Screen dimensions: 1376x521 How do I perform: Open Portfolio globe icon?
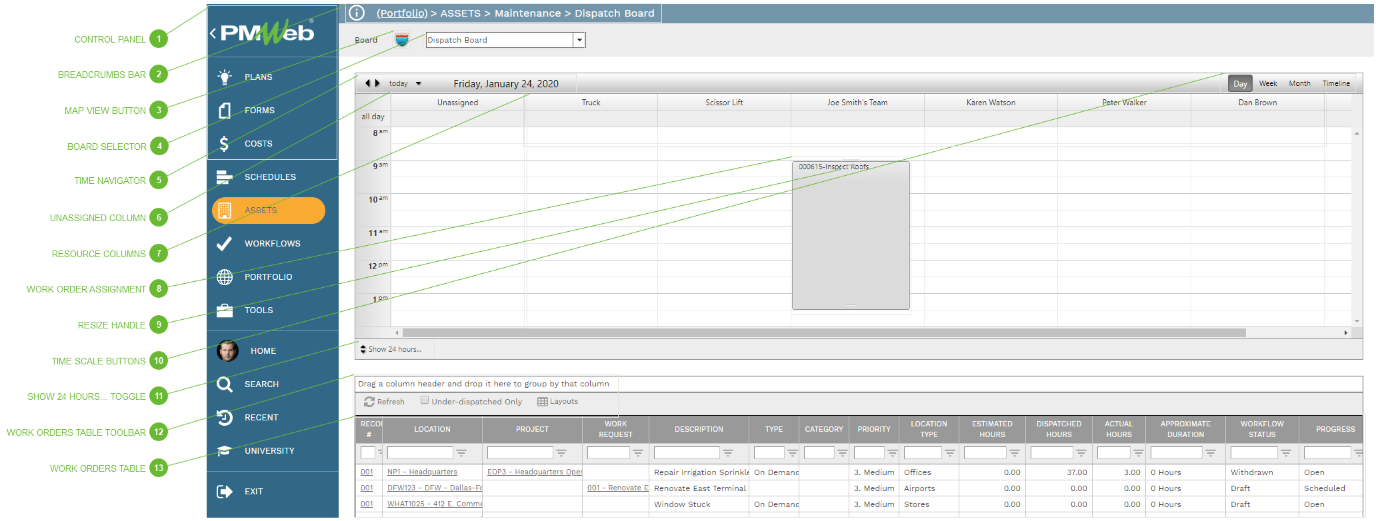point(225,276)
